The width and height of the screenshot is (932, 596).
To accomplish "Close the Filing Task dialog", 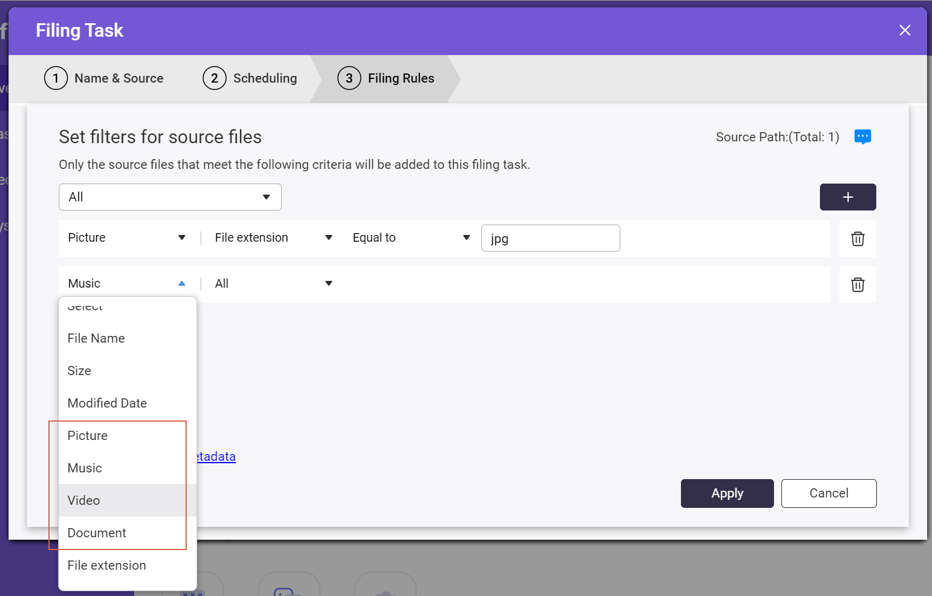I will pos(904,31).
